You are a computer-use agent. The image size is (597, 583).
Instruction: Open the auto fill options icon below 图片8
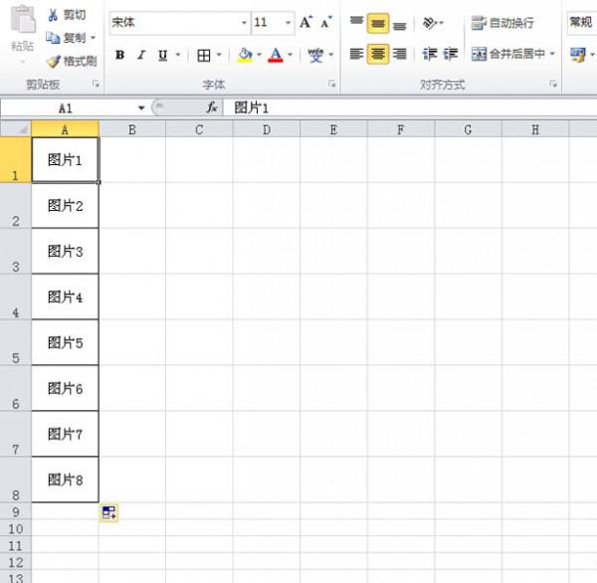108,512
